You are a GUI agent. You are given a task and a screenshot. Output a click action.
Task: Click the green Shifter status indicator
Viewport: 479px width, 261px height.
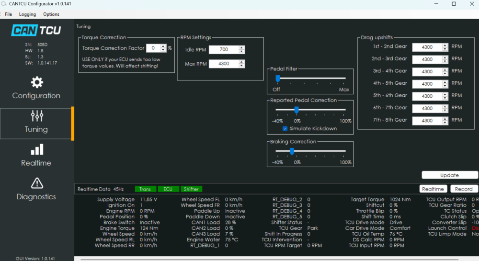click(x=191, y=189)
